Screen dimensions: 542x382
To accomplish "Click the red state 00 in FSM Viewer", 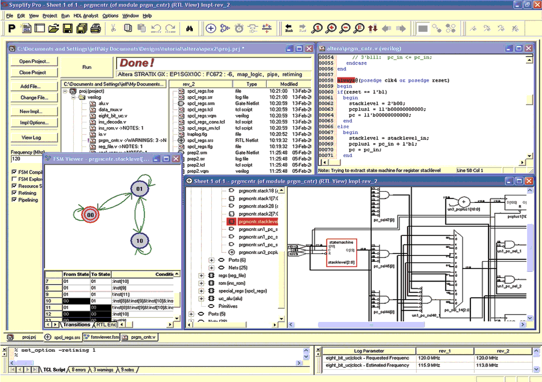I will 90,215.
